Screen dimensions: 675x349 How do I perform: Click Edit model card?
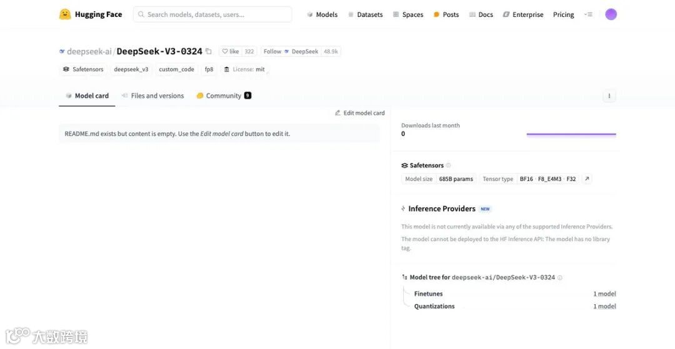tap(360, 113)
